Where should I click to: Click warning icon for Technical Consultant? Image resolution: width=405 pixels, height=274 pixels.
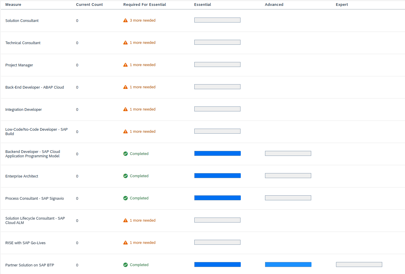(x=125, y=43)
